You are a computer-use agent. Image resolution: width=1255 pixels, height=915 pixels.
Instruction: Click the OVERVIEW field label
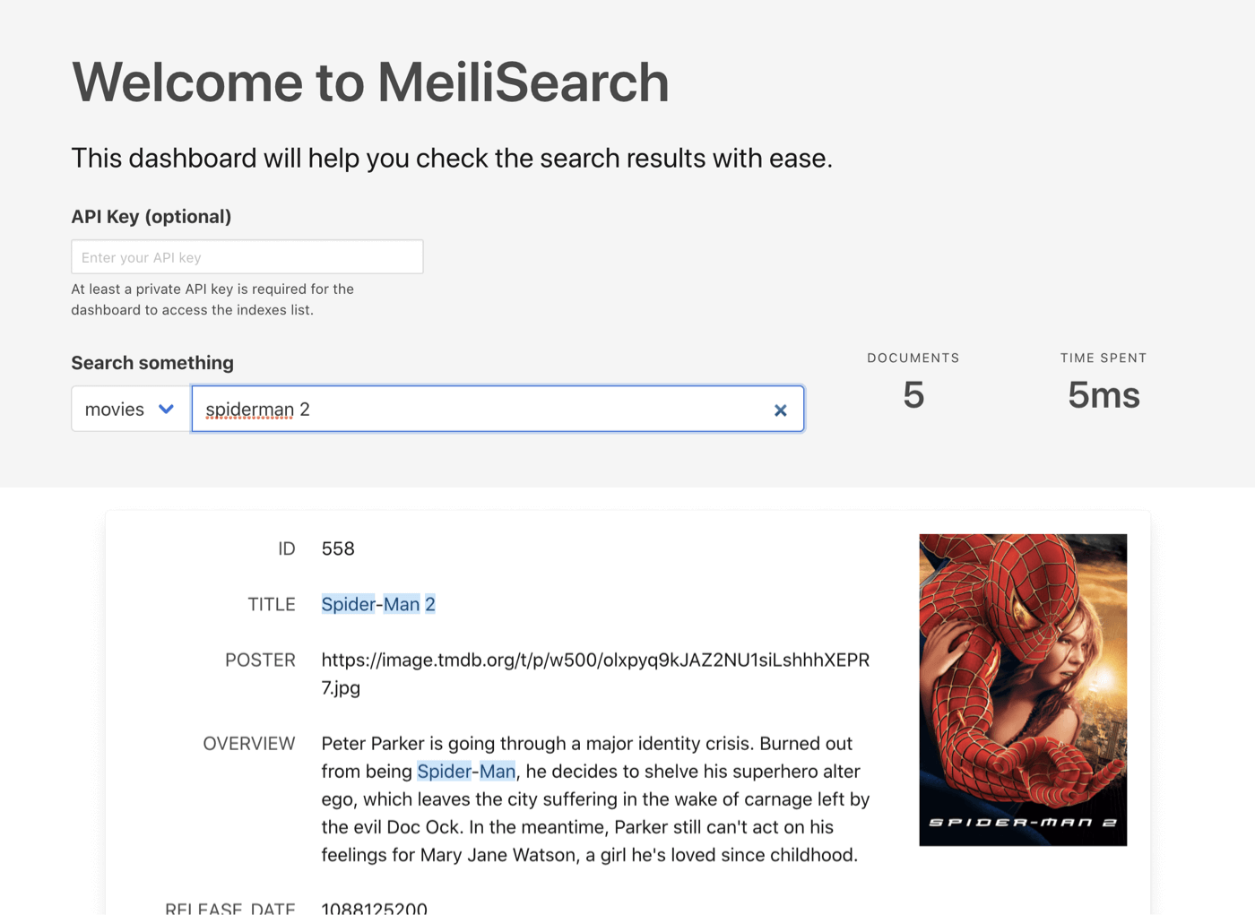click(249, 743)
